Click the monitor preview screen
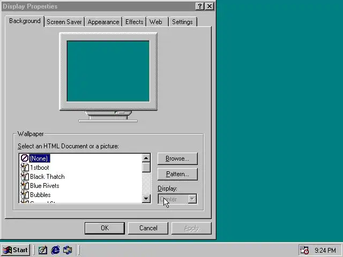 108,71
